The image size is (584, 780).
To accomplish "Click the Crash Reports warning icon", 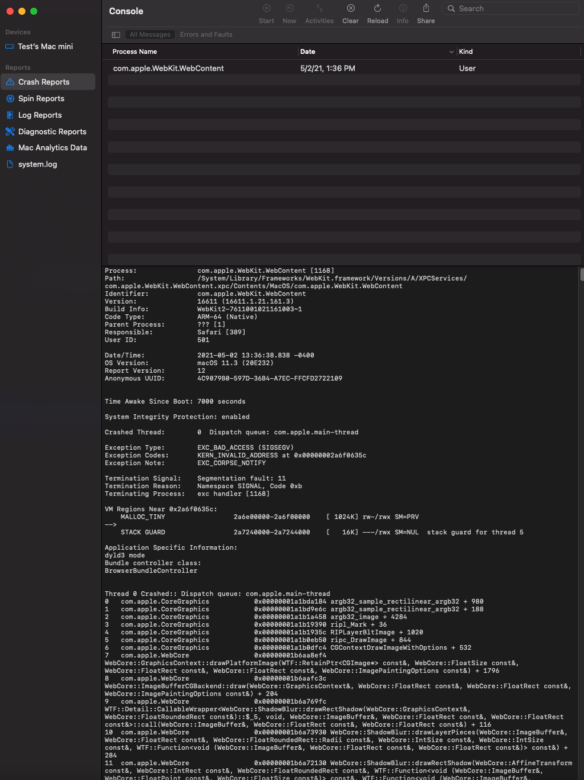I will (x=10, y=82).
